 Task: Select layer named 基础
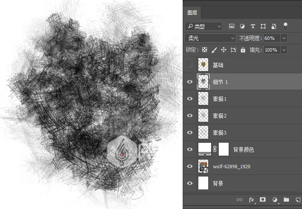(x=218, y=65)
